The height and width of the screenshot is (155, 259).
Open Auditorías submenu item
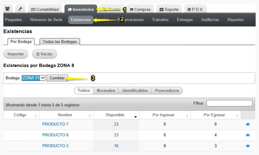(210, 20)
